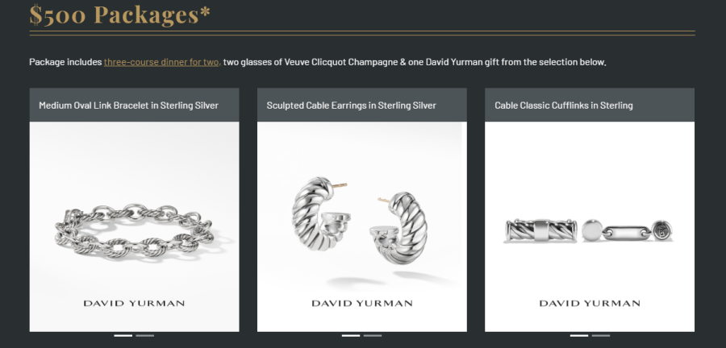This screenshot has width=726, height=348.
Task: Show second slide of the cufflinks carousel
Action: pyautogui.click(x=600, y=336)
